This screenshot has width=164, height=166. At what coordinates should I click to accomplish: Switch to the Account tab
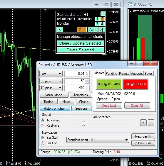[x=137, y=74]
